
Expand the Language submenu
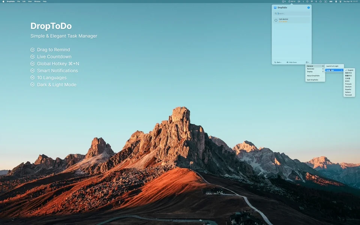point(334,70)
